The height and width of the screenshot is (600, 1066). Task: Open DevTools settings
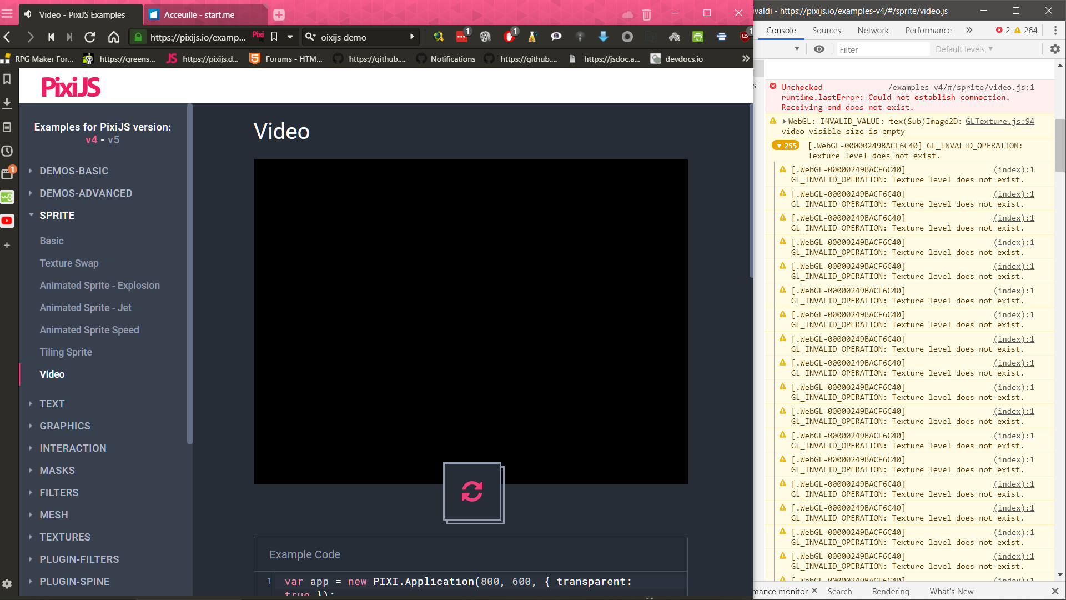point(1054,49)
